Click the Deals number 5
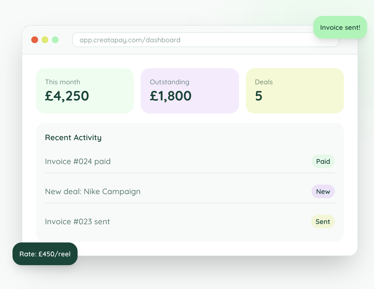 [259, 96]
